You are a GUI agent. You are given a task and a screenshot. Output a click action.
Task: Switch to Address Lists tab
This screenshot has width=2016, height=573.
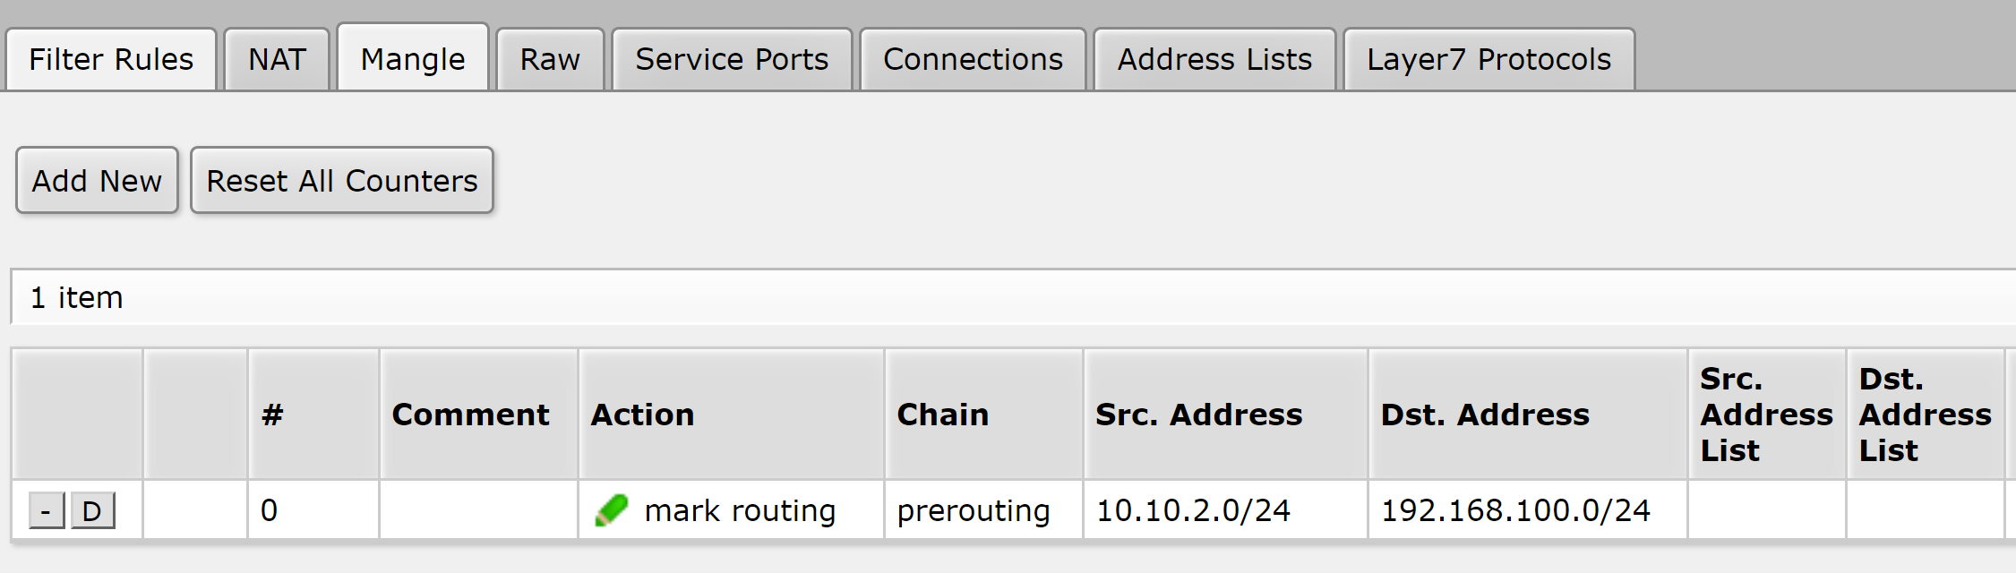pyautogui.click(x=1214, y=60)
